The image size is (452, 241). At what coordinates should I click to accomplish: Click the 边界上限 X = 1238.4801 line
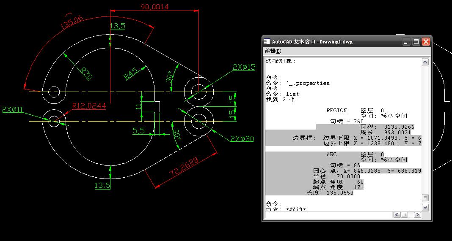point(372,143)
